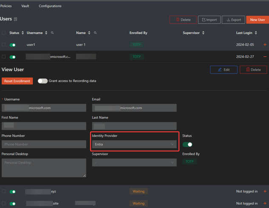The height and width of the screenshot is (208, 269).
Task: Open the Vault menu
Action: (25, 6)
